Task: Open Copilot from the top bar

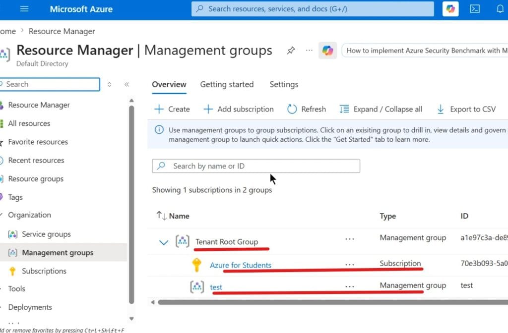Action: tap(450, 9)
